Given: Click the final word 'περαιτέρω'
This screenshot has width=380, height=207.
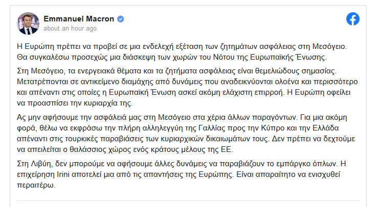Looking at the screenshot, I should point(36,186).
